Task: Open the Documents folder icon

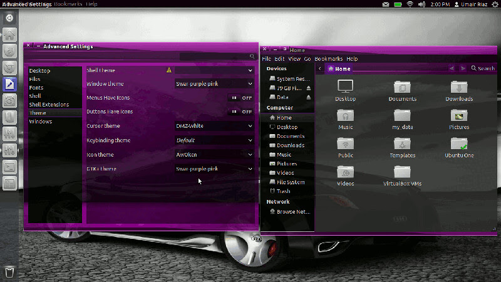Action: point(402,86)
